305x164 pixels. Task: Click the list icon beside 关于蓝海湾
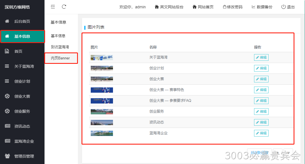[x=7, y=66]
